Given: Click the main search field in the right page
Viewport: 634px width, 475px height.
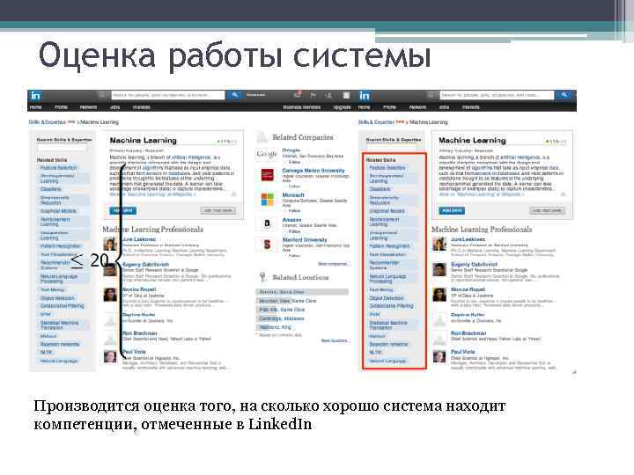Looking at the screenshot, I should tap(497, 95).
